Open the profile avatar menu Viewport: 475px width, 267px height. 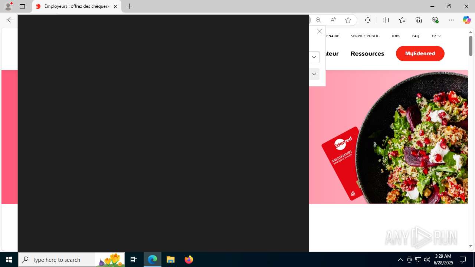point(8,6)
